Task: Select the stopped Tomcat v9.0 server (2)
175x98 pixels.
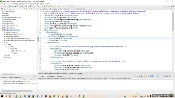Action: (14, 84)
